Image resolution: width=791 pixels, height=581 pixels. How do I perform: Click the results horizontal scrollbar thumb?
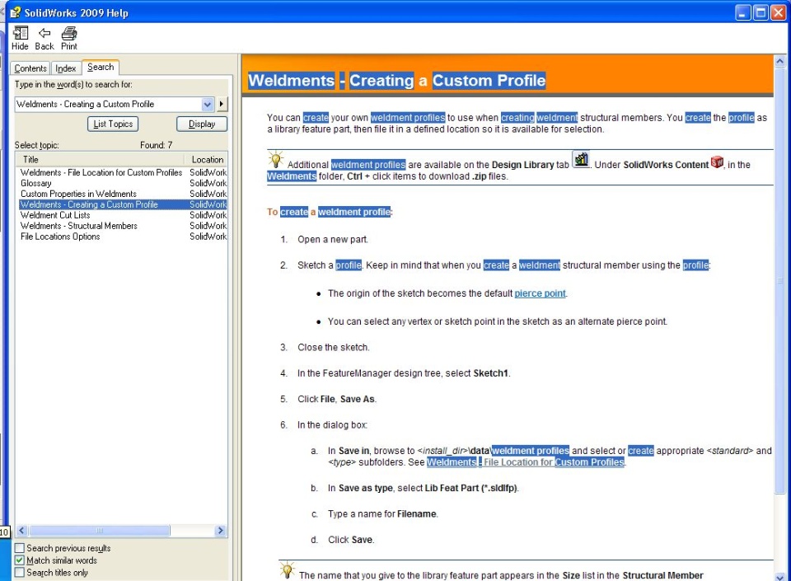tap(100, 531)
